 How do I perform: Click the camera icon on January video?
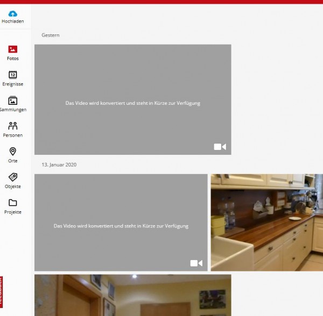click(196, 263)
